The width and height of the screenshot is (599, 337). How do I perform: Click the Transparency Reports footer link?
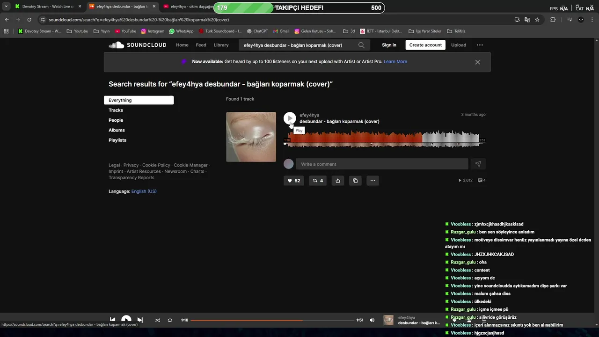click(131, 177)
